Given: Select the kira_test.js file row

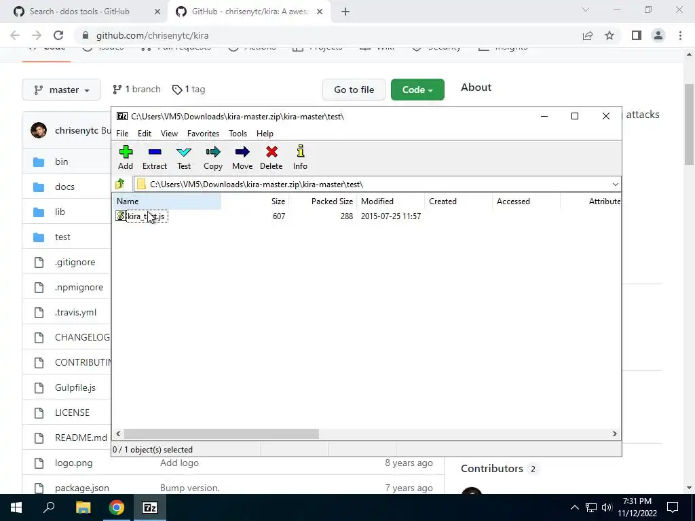Looking at the screenshot, I should pyautogui.click(x=147, y=216).
